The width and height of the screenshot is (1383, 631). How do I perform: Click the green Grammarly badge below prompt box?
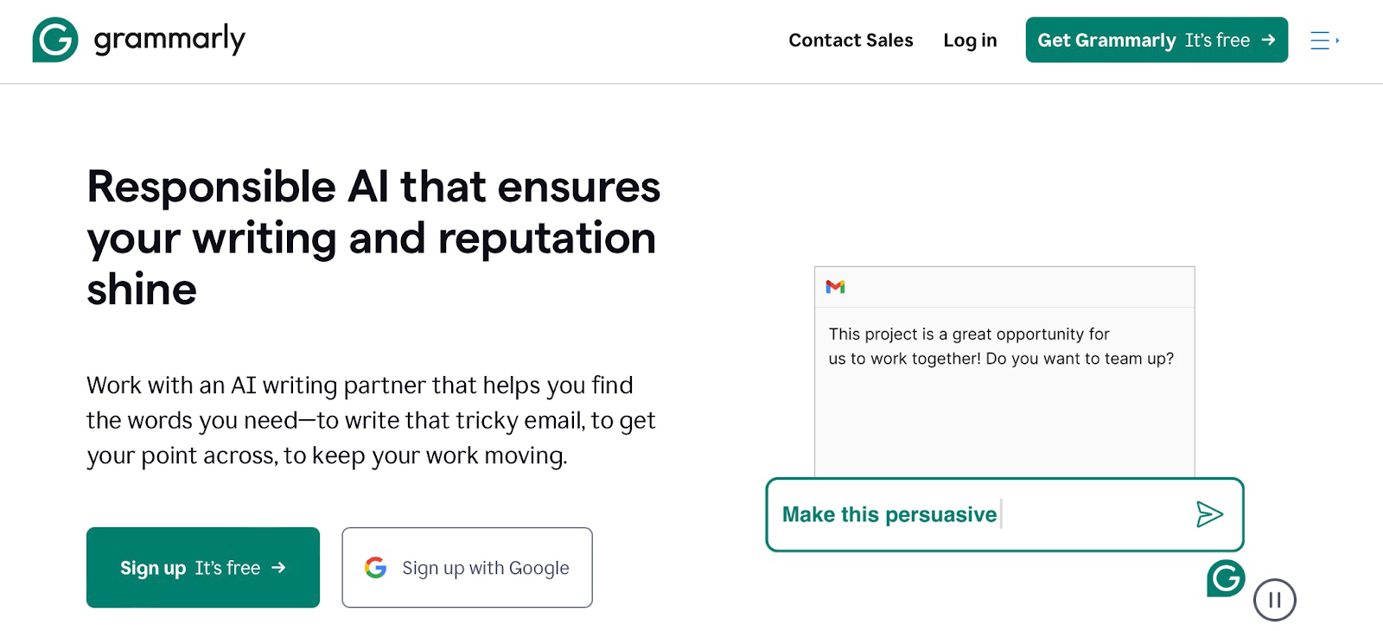(x=1226, y=578)
